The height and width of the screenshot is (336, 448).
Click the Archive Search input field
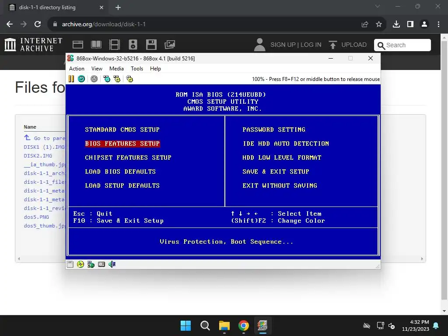[402, 45]
